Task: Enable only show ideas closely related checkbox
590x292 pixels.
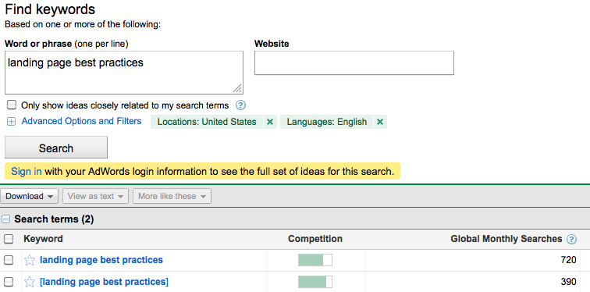Action: tap(12, 105)
